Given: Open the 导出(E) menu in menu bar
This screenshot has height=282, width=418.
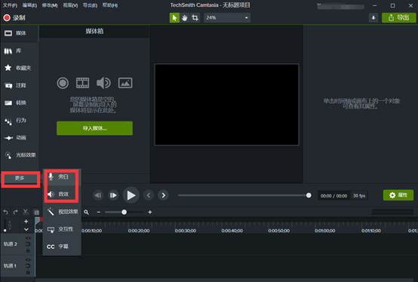Looking at the screenshot, I should [90, 5].
